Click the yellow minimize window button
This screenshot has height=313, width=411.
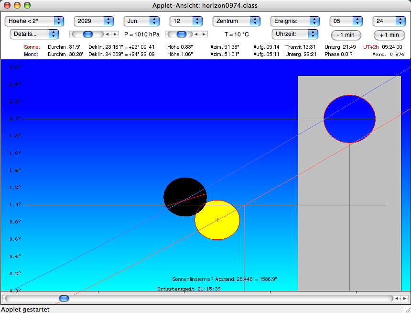click(x=17, y=5)
